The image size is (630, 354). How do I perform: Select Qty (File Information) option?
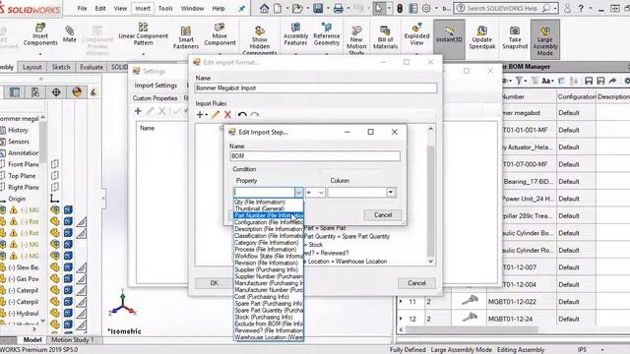(x=260, y=202)
